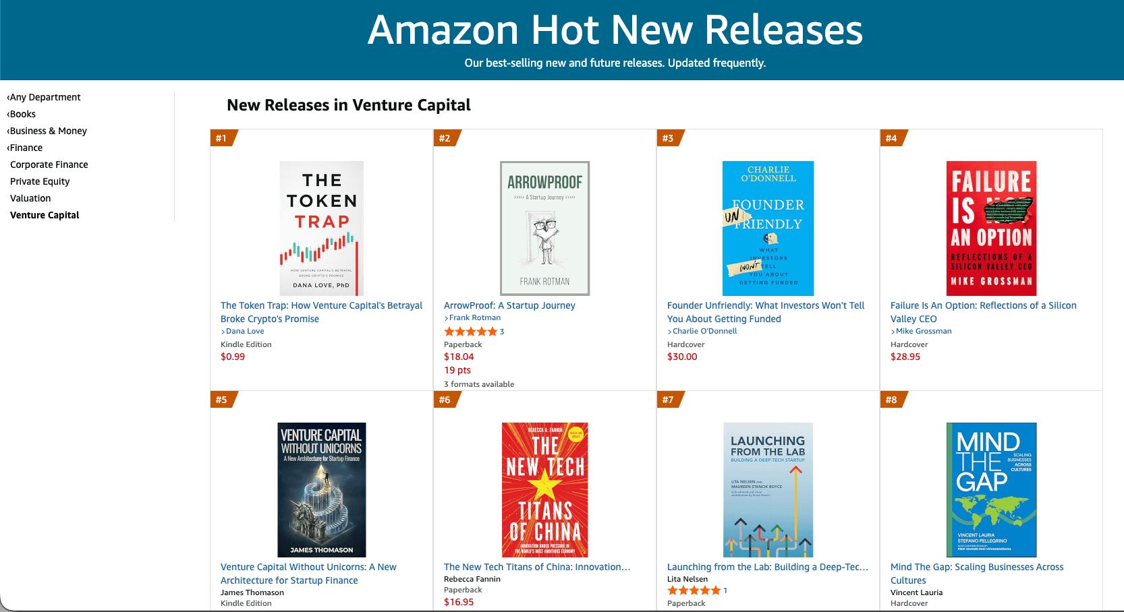Go up to the Books category
This screenshot has width=1124, height=612.
[22, 113]
